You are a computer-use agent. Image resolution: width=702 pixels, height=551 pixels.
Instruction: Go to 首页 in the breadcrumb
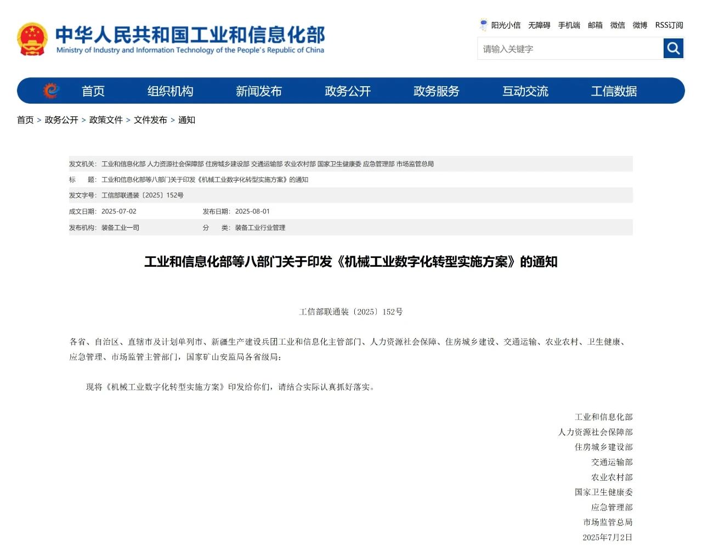[x=25, y=120]
